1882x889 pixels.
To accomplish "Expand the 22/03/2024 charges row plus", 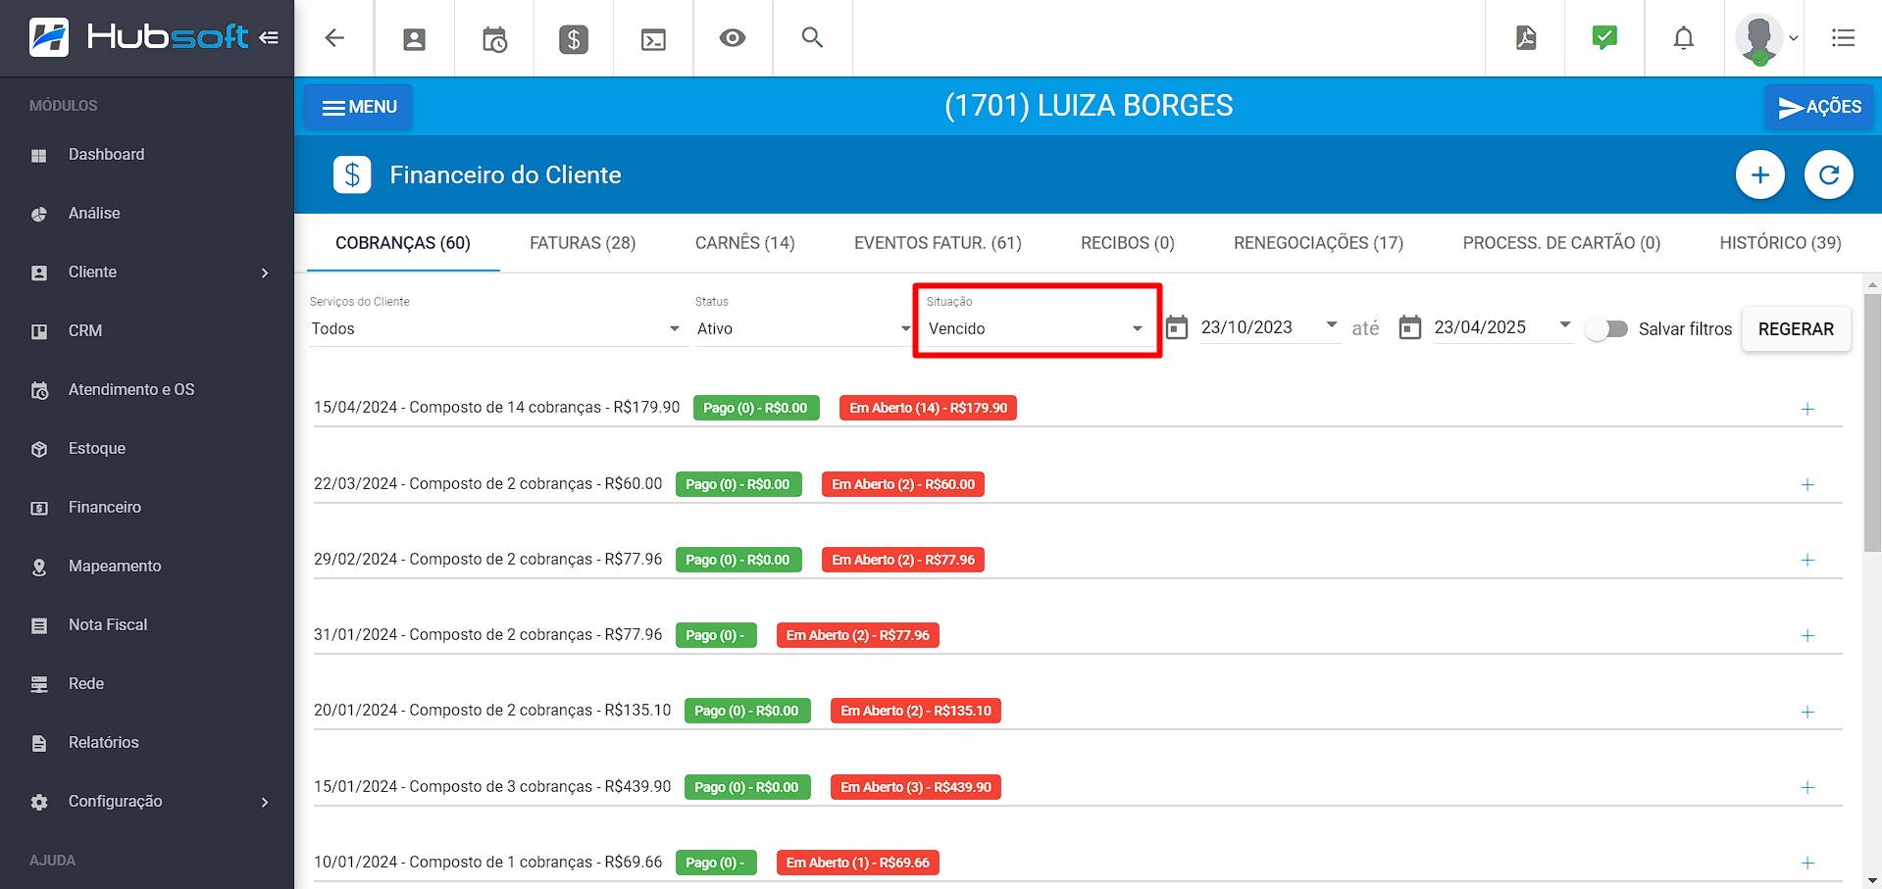I will coord(1807,484).
